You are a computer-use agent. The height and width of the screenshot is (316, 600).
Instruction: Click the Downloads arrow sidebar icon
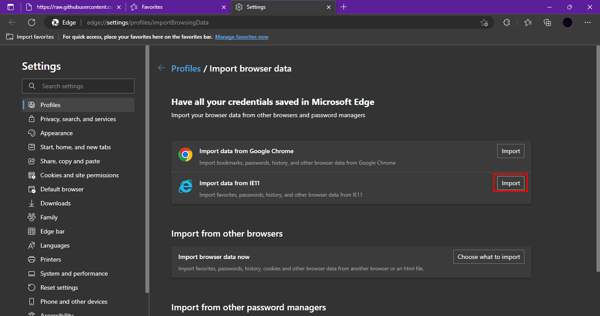click(x=32, y=203)
